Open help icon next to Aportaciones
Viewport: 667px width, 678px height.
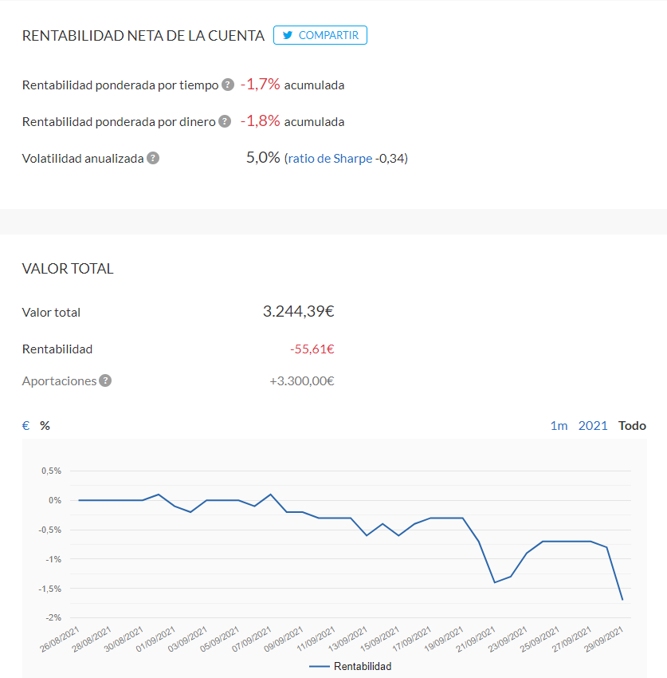click(x=105, y=380)
